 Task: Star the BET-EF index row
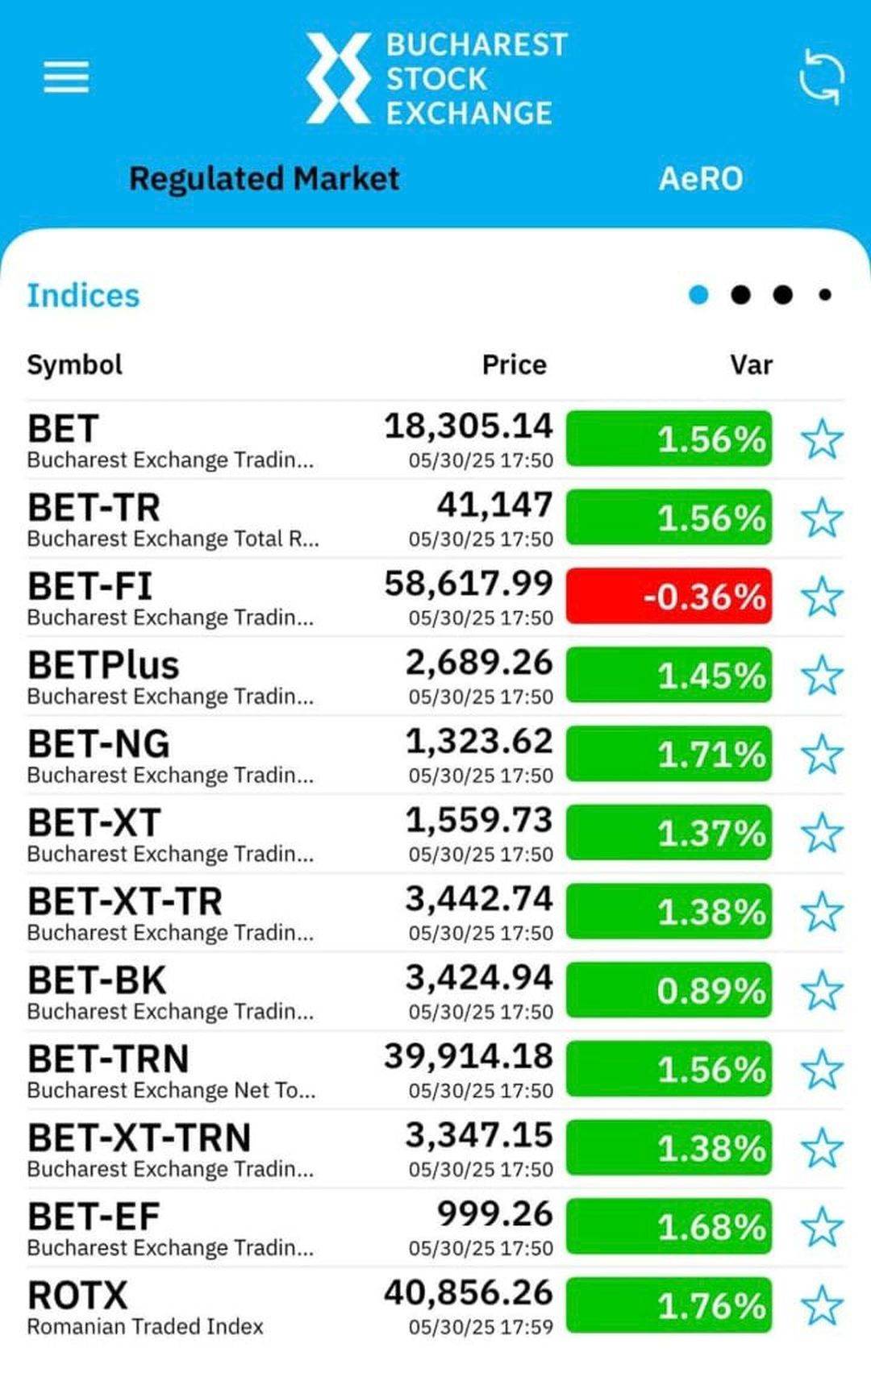pos(822,1227)
